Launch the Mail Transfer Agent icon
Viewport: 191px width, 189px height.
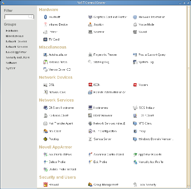pyautogui.click(x=45, y=123)
